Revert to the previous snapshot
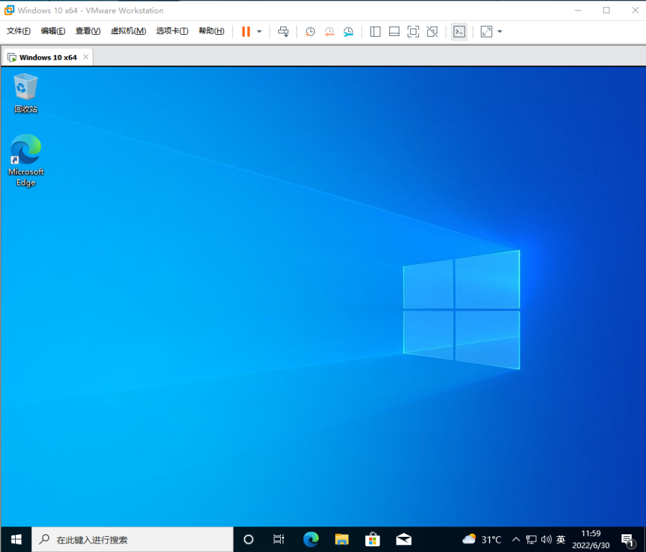Screen dimensions: 646x552 [329, 31]
